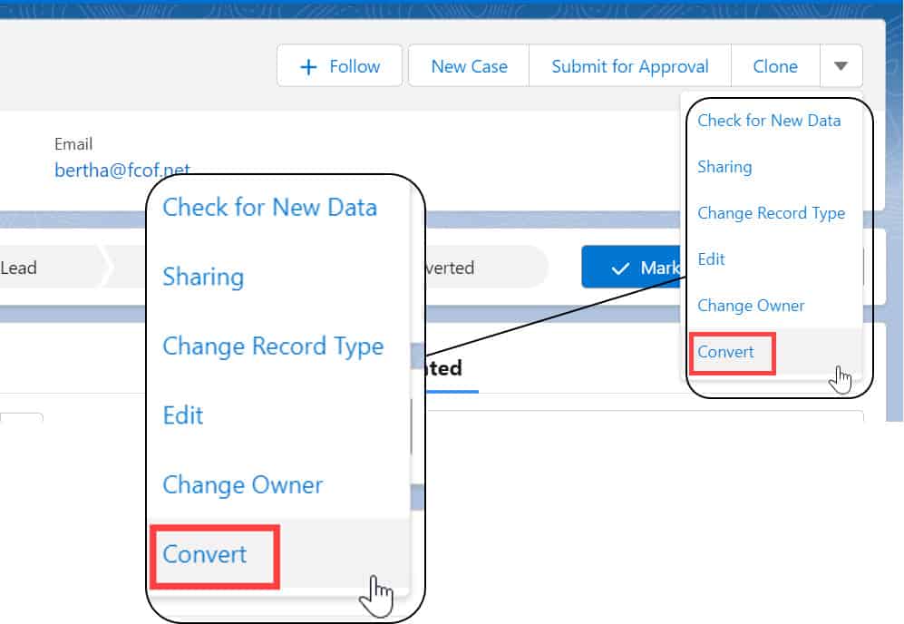904x624 pixels.
Task: Open the Clone dropdown arrow
Action: click(841, 65)
